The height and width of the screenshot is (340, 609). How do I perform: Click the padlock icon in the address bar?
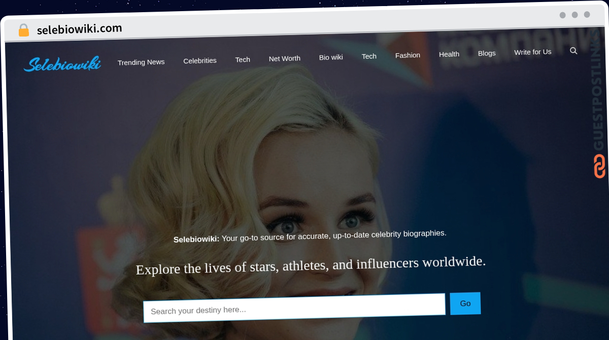pos(24,30)
